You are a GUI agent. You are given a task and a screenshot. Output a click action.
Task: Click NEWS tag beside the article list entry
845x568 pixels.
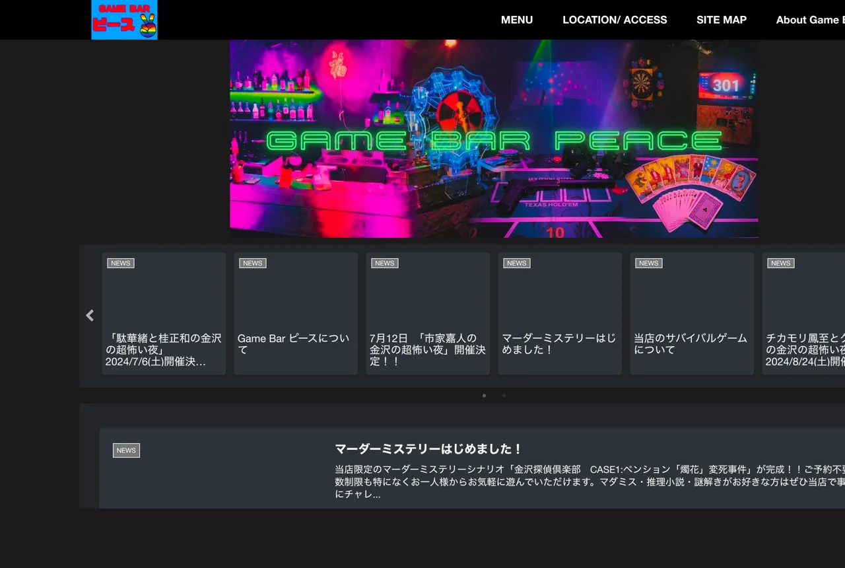click(x=126, y=450)
